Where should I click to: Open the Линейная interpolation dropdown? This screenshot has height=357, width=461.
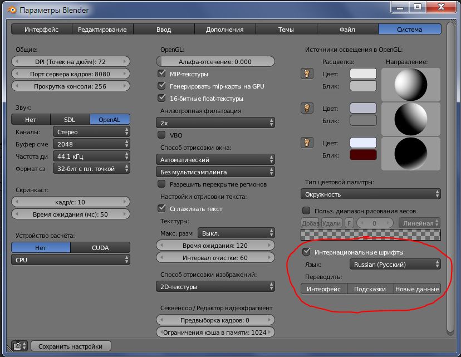420,223
